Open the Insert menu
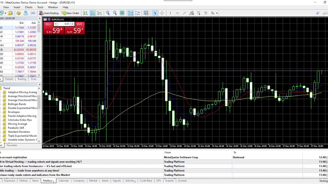 (x=17, y=7)
